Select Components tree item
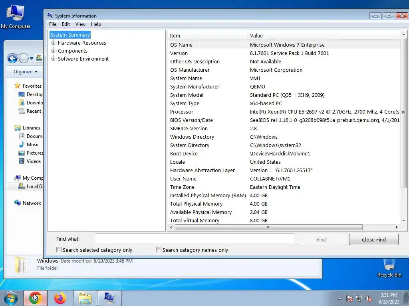Image resolution: width=409 pixels, height=306 pixels. (x=73, y=51)
